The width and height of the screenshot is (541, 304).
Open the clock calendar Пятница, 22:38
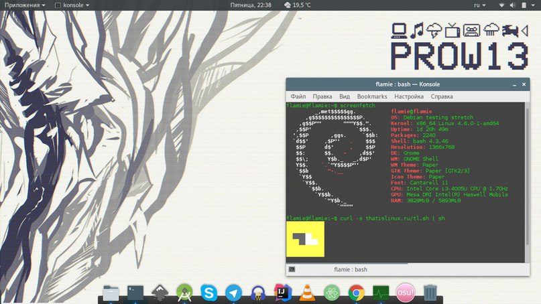click(x=251, y=5)
